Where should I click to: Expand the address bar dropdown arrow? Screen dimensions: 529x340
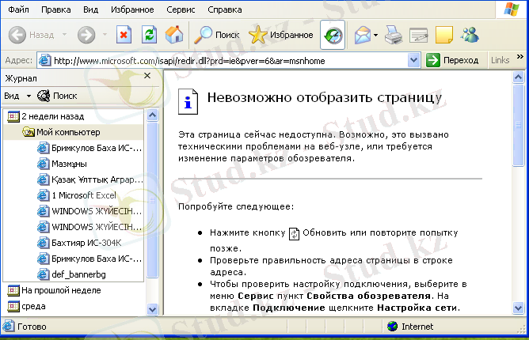(412, 60)
